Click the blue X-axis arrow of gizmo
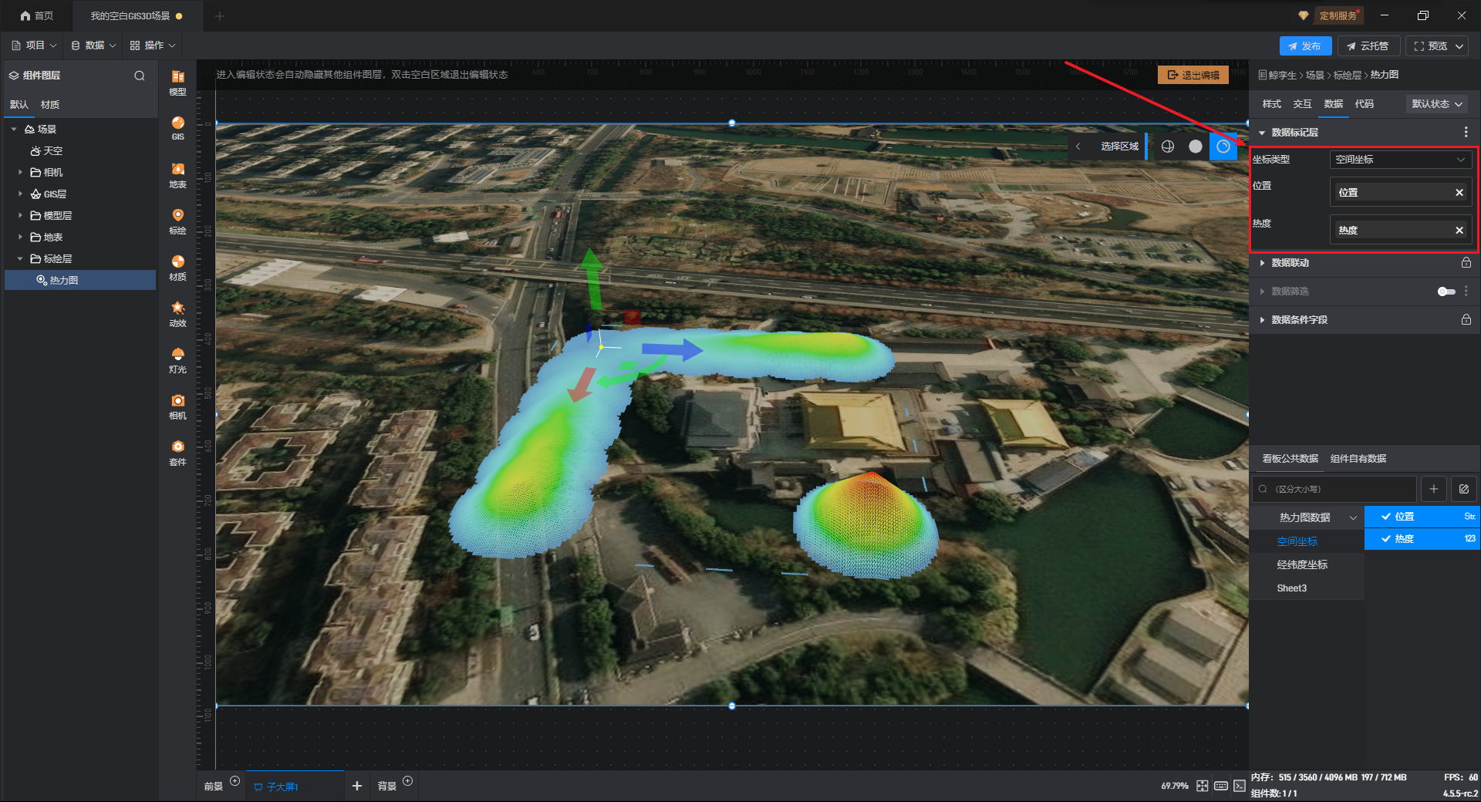Image resolution: width=1481 pixels, height=802 pixels. tap(671, 350)
